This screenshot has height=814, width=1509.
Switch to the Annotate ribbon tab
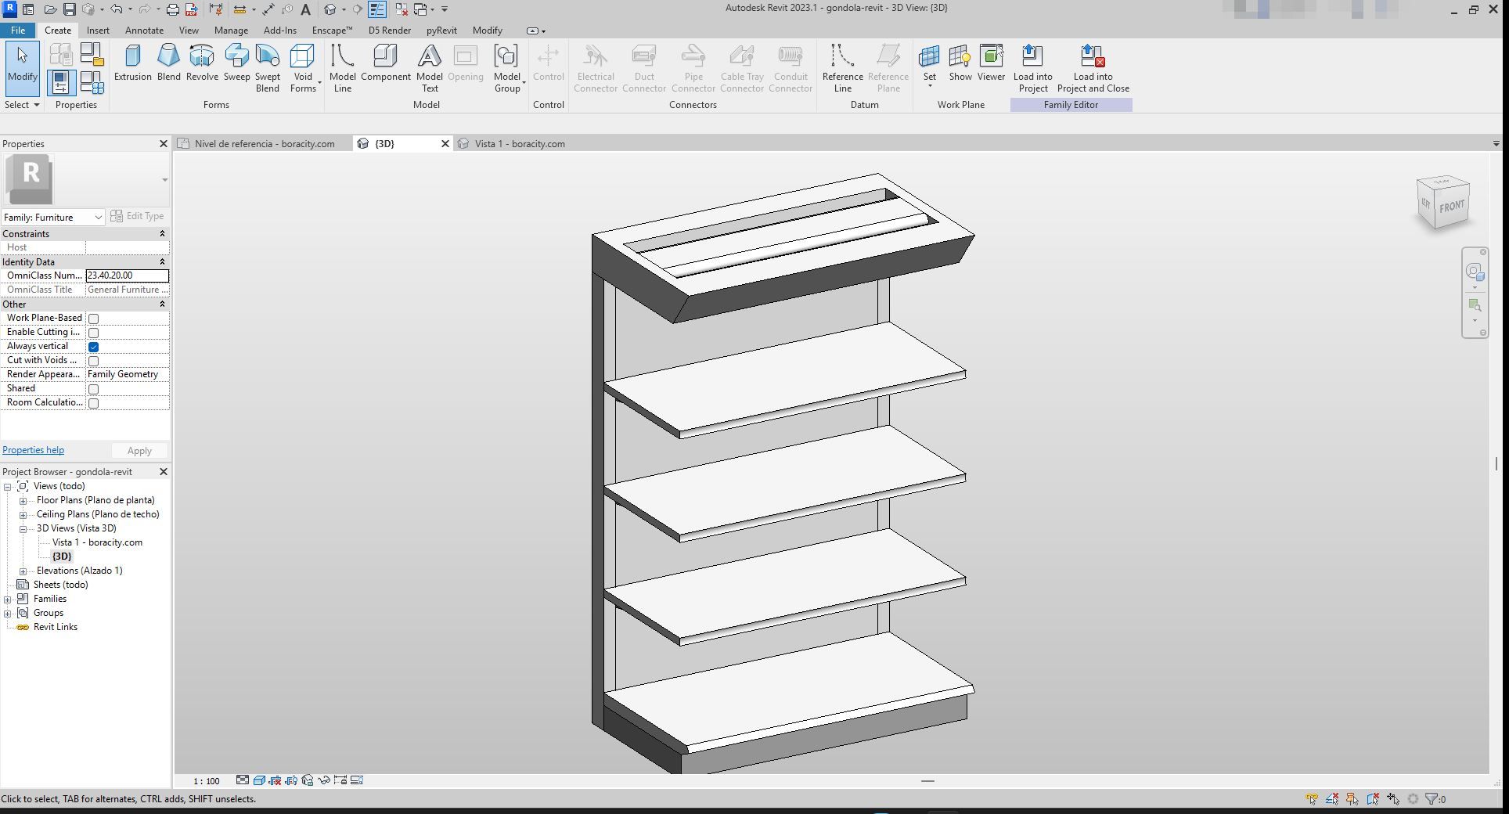(144, 31)
